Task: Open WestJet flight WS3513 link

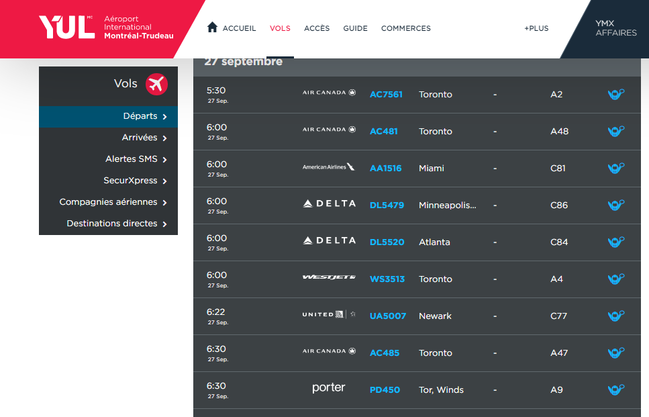Action: tap(387, 279)
